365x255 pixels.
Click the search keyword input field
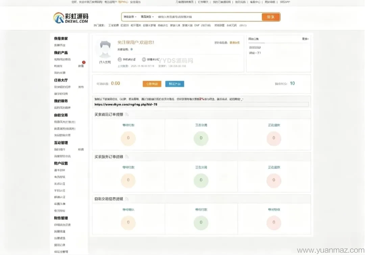[209, 17]
